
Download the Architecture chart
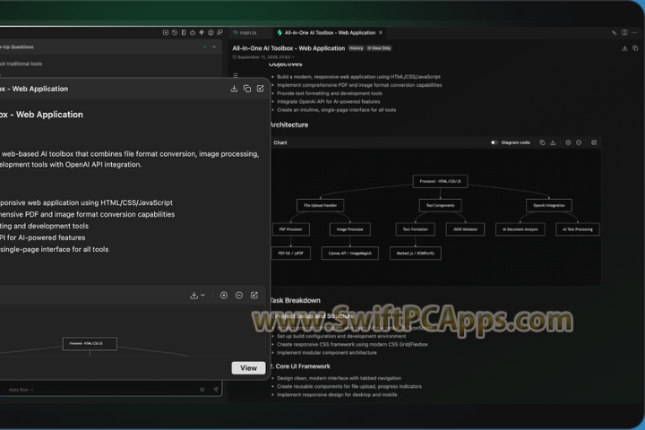[x=553, y=142]
